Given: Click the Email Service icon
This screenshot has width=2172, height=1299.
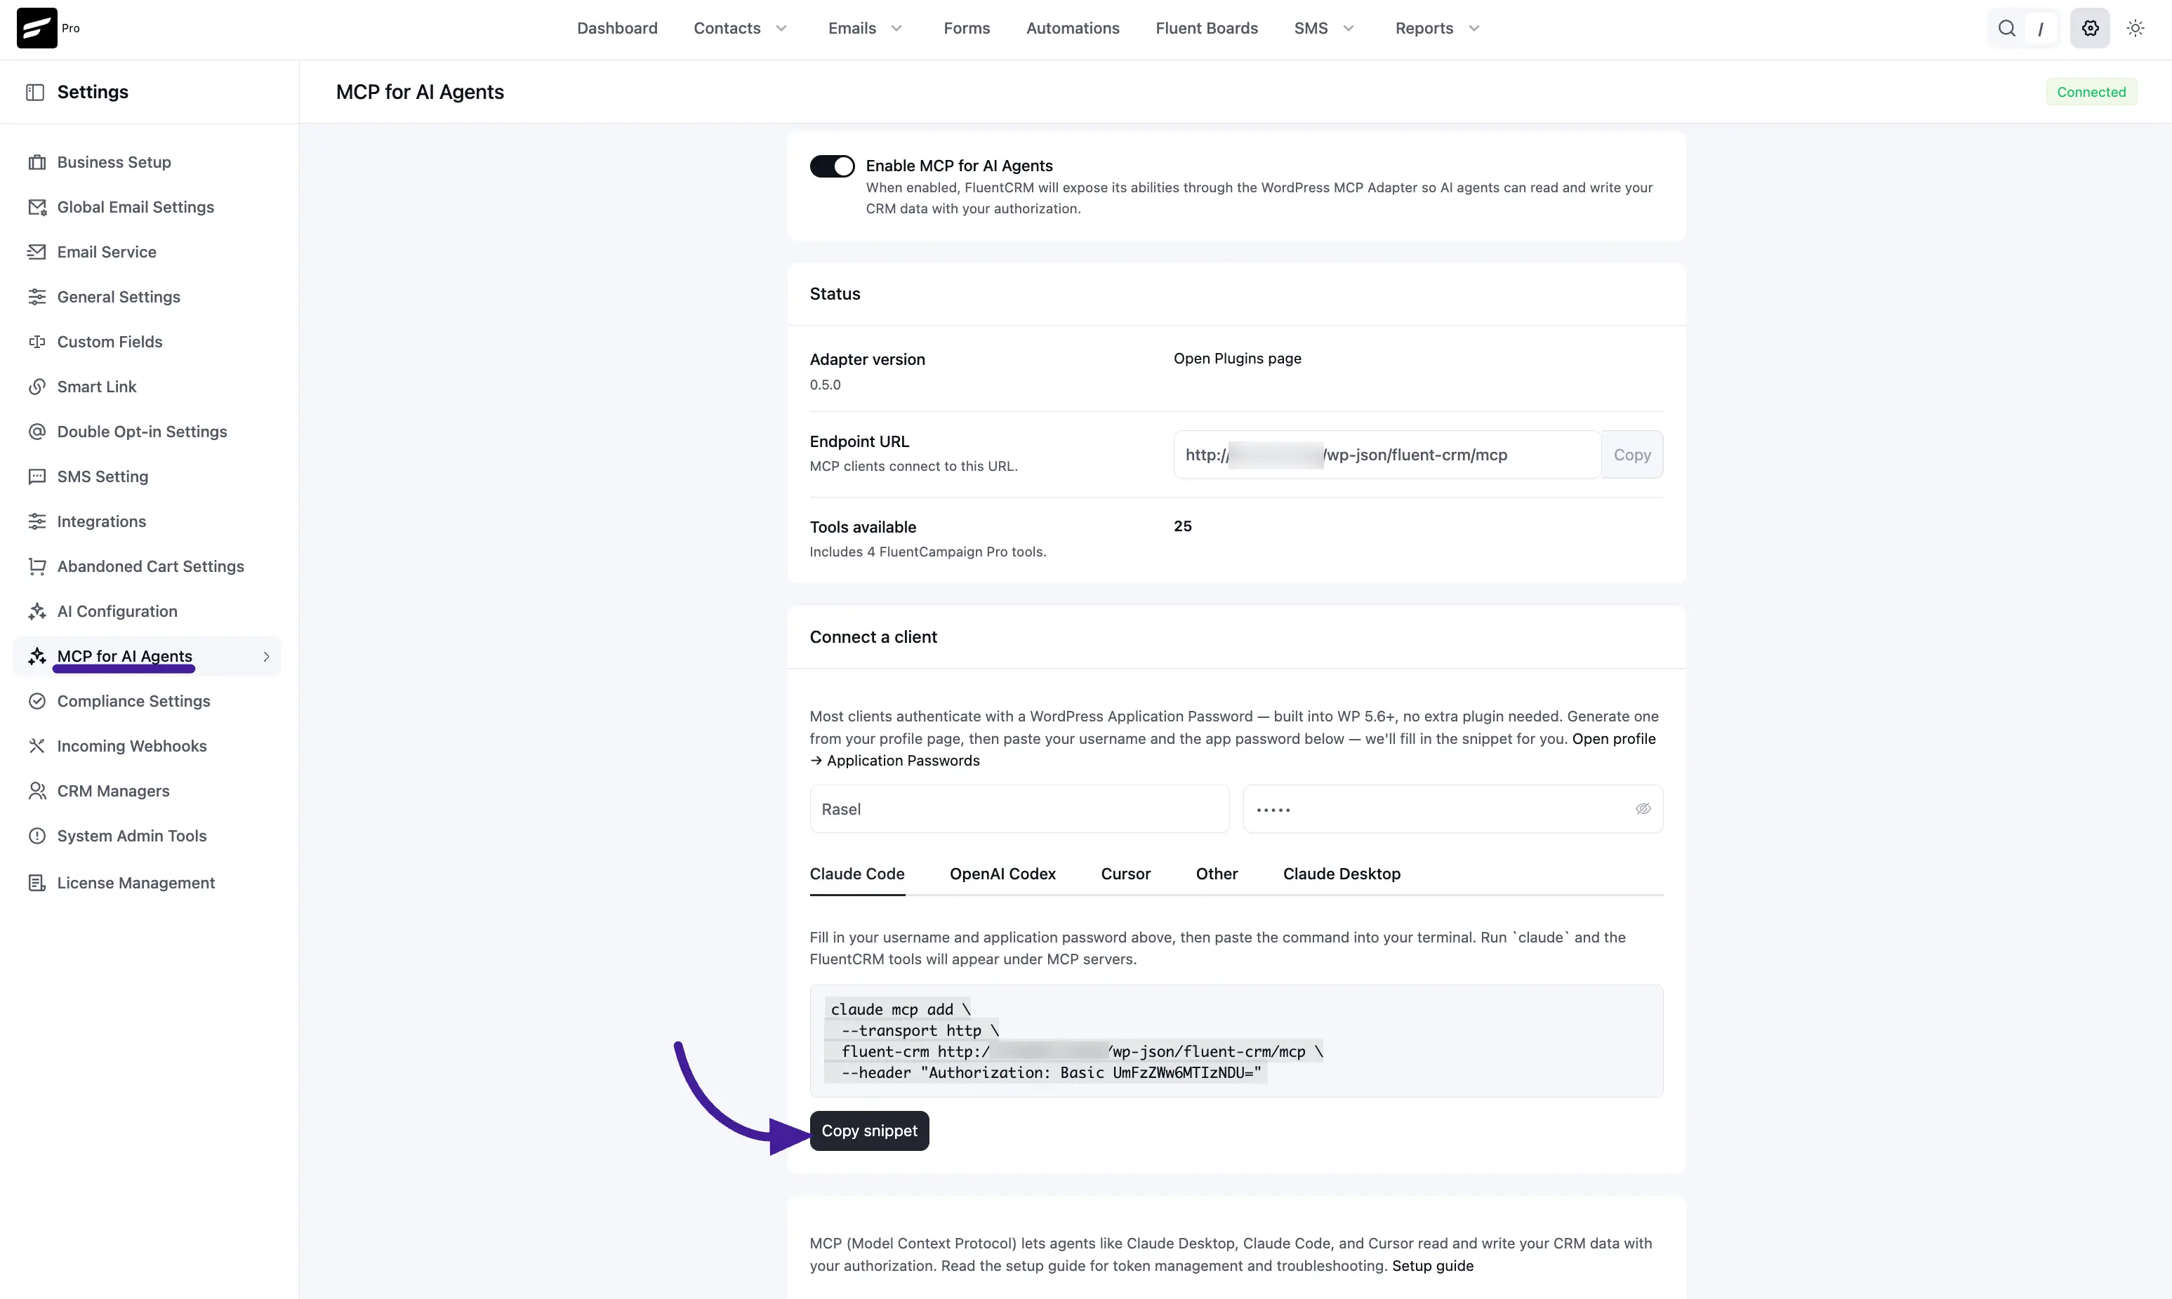Looking at the screenshot, I should coord(37,252).
